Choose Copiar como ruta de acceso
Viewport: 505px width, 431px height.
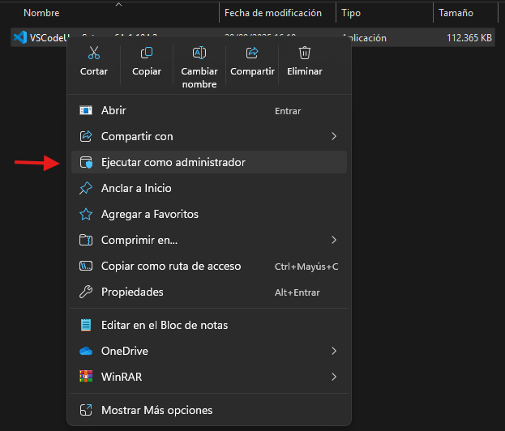point(170,266)
